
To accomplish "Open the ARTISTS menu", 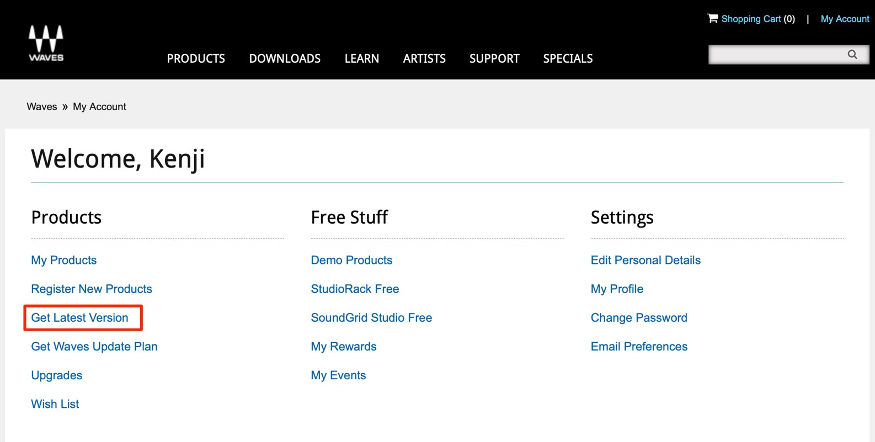I will pyautogui.click(x=424, y=58).
